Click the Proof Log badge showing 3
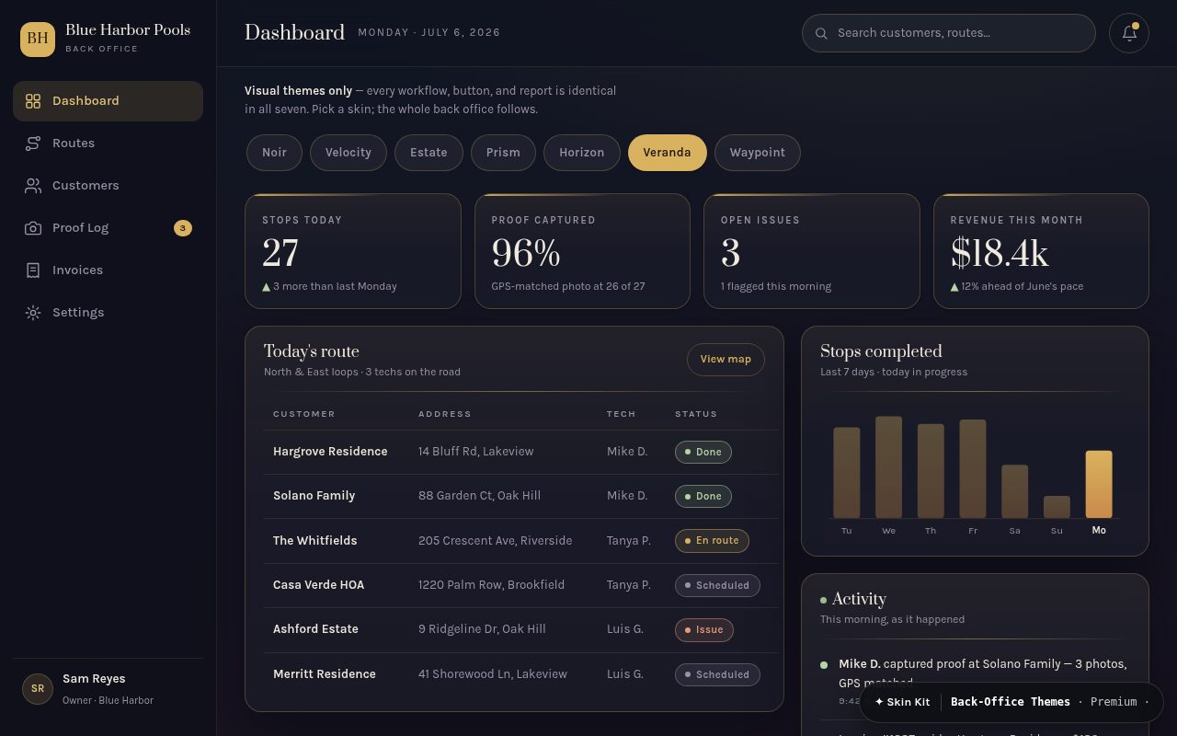 pos(183,228)
